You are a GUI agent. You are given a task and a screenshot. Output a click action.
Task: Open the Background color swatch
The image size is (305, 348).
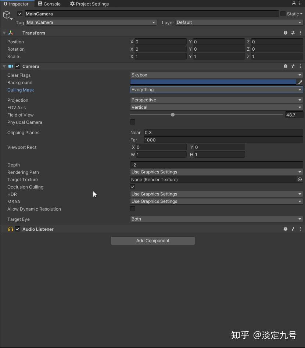tap(213, 82)
